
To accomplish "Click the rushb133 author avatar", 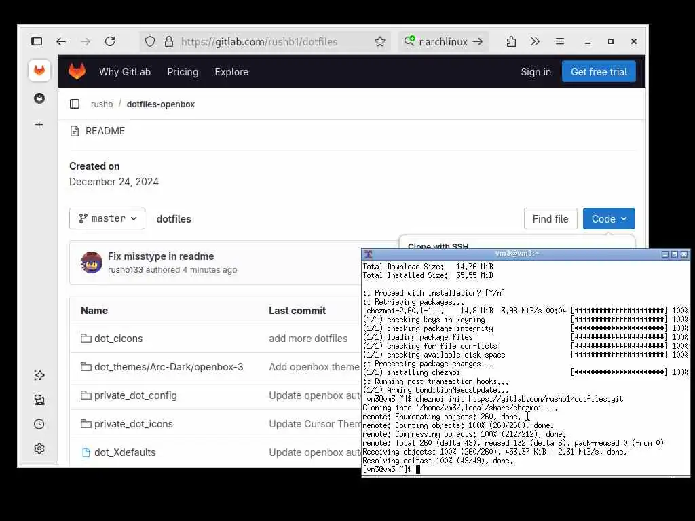I will pos(92,263).
